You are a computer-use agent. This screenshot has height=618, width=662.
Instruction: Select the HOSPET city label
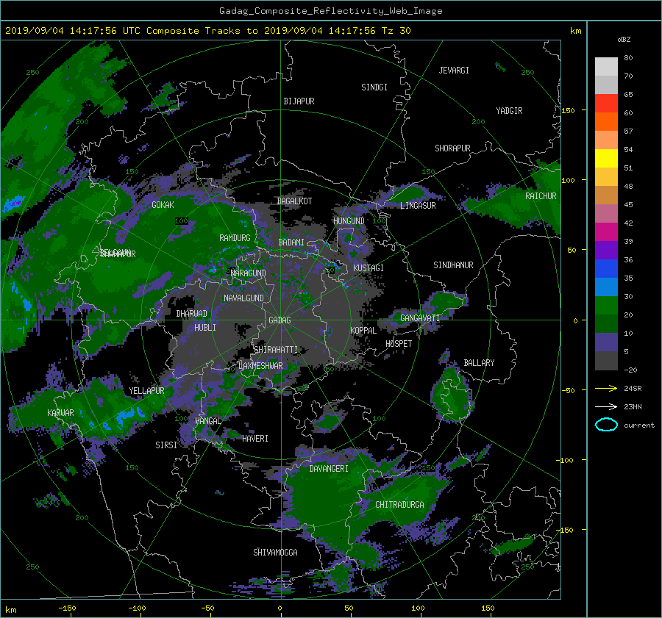click(399, 344)
